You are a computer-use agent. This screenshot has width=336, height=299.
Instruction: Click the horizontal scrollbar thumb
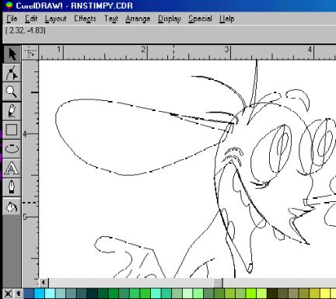[219, 283]
